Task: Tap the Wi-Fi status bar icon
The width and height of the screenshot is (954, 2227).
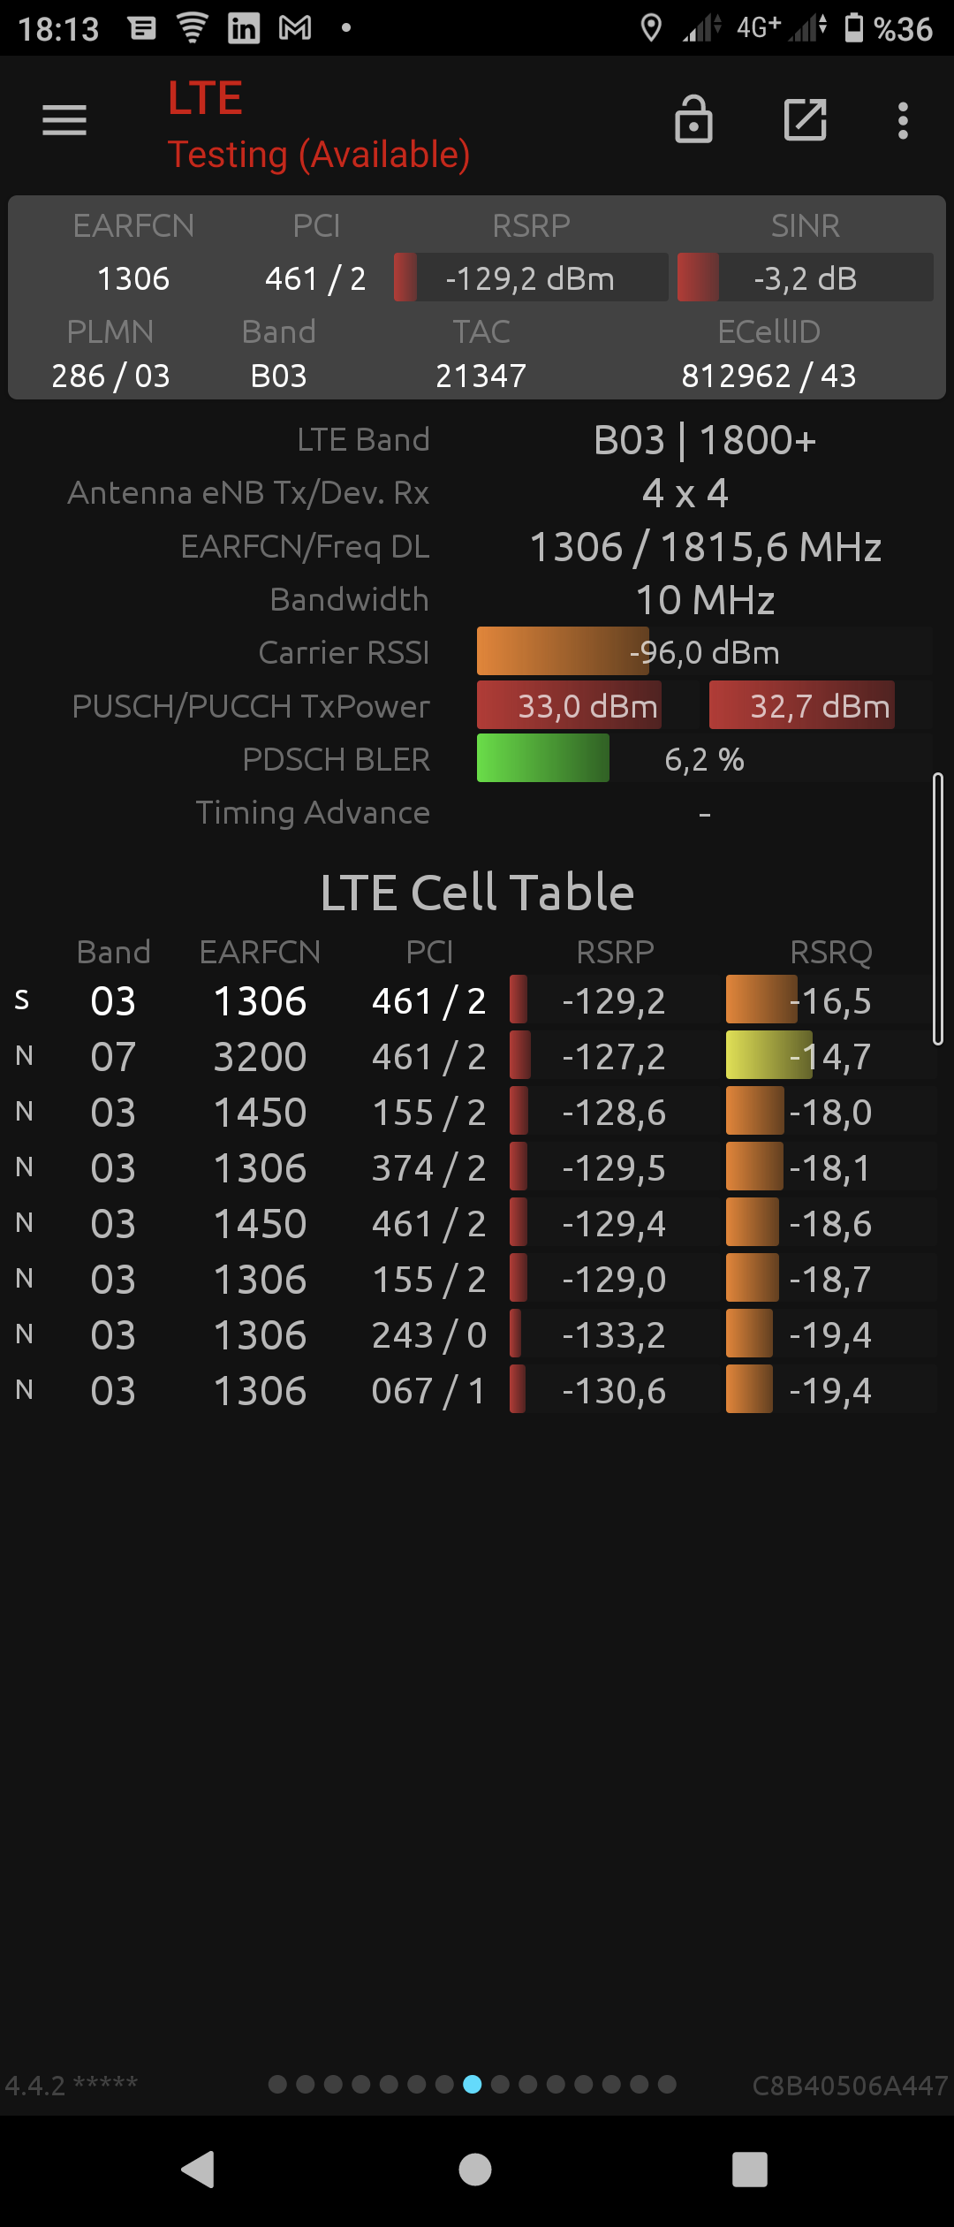Action: [192, 28]
